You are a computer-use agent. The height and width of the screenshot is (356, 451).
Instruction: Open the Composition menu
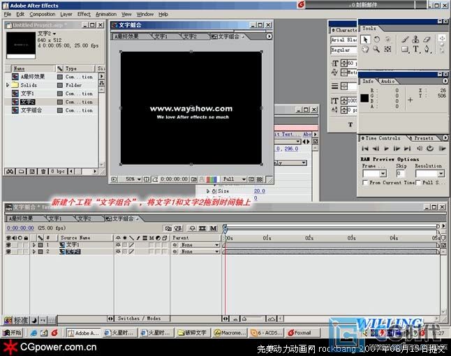click(43, 14)
